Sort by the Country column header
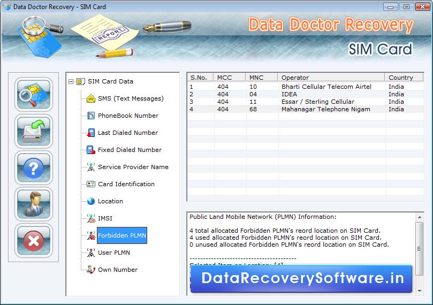 [x=404, y=78]
